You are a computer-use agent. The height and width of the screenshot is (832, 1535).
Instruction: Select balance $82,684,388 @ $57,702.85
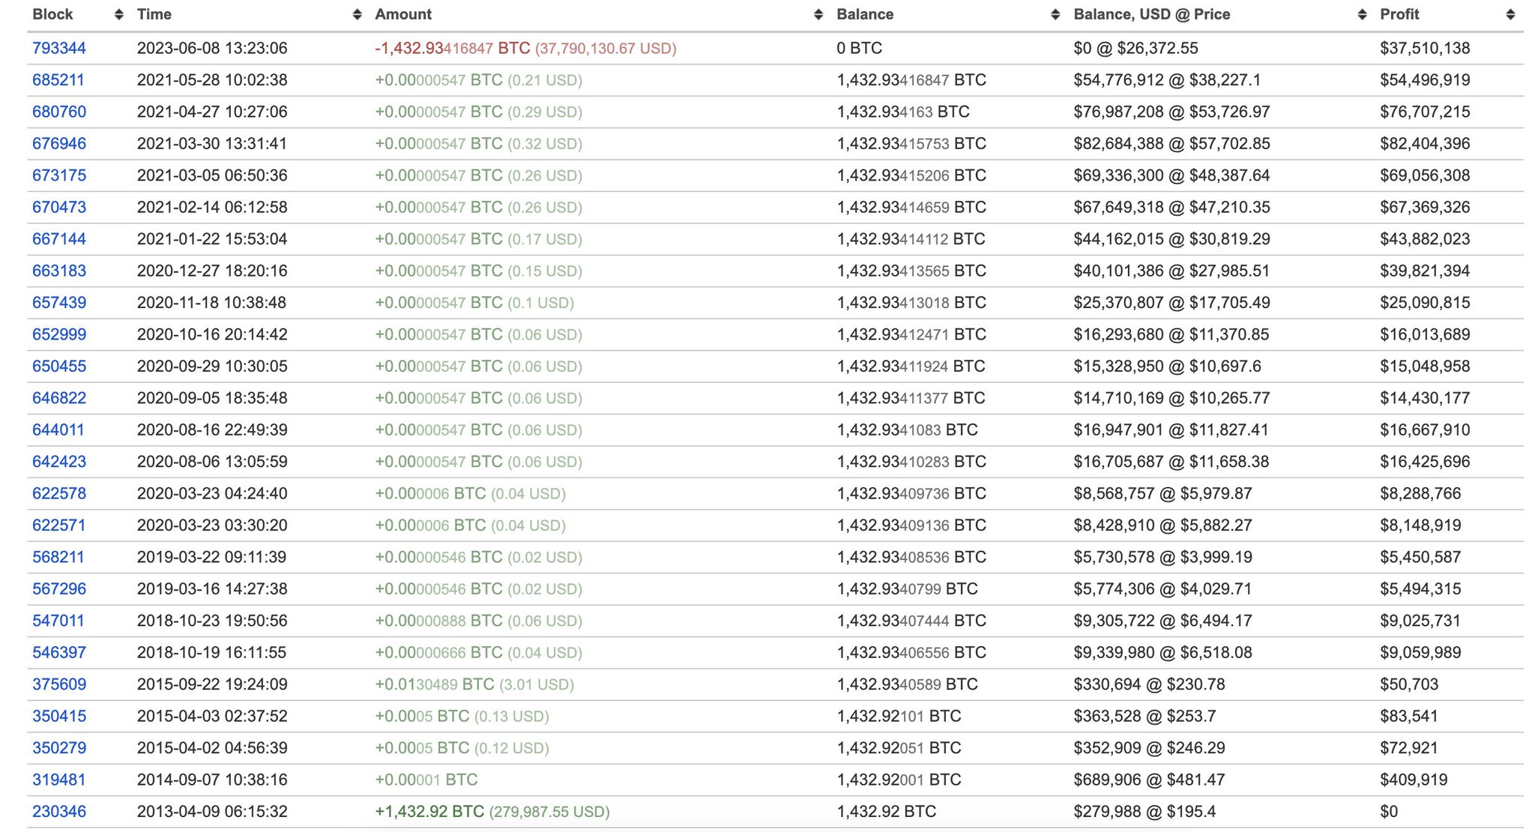(1171, 144)
